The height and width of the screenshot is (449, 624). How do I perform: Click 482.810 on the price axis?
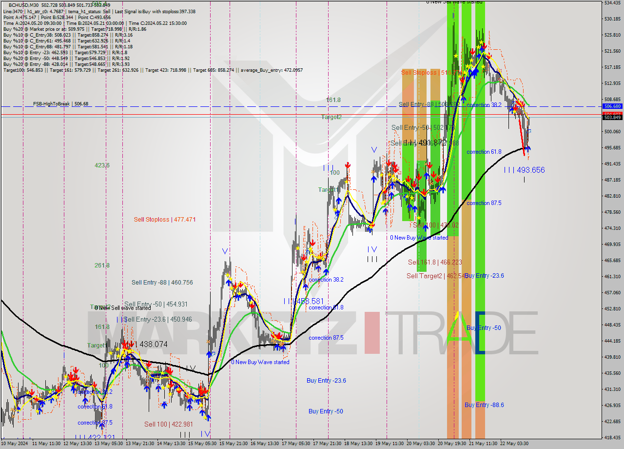pyautogui.click(x=612, y=196)
